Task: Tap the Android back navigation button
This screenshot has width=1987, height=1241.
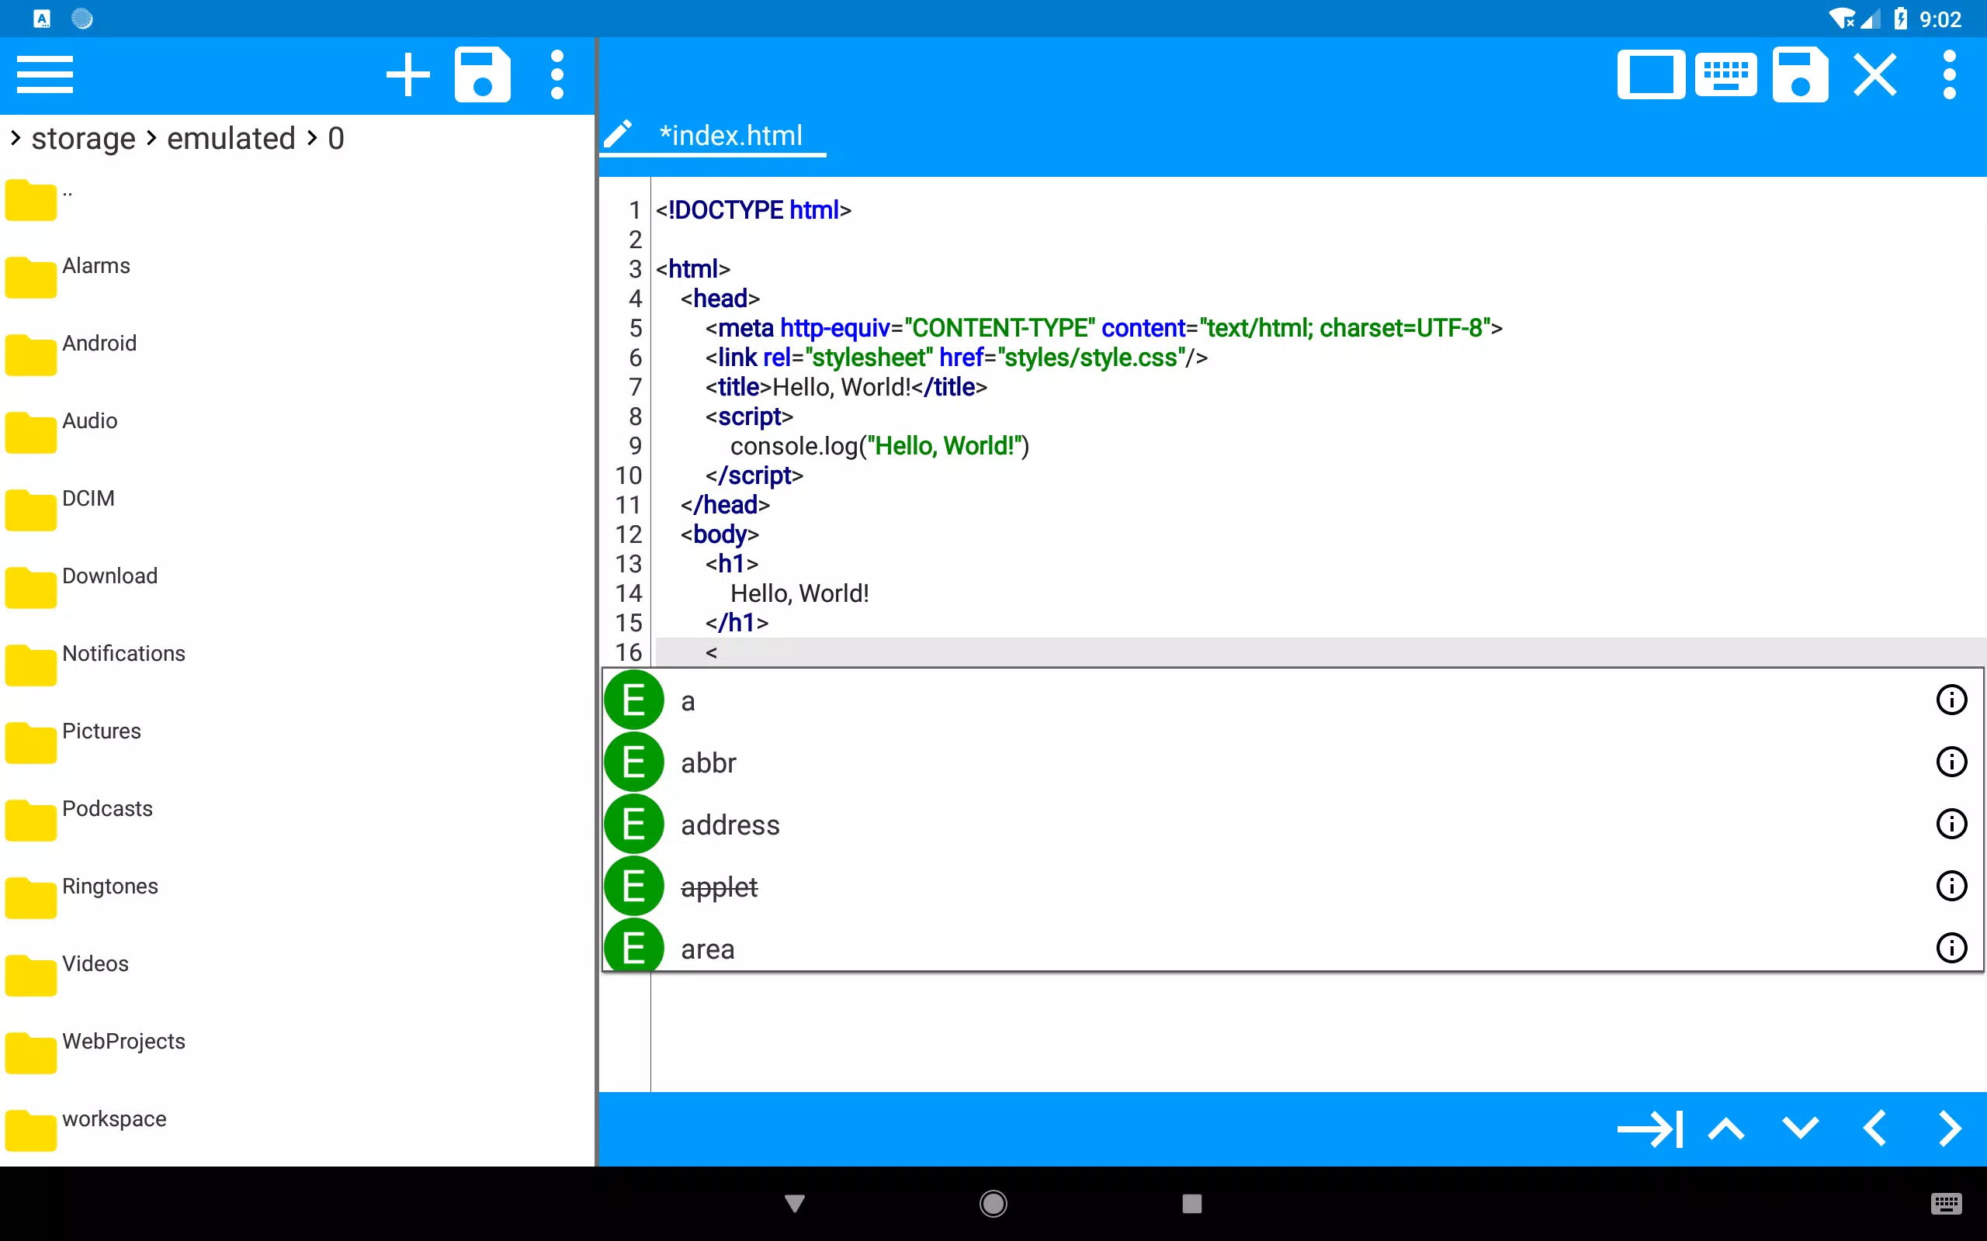Action: tap(794, 1203)
